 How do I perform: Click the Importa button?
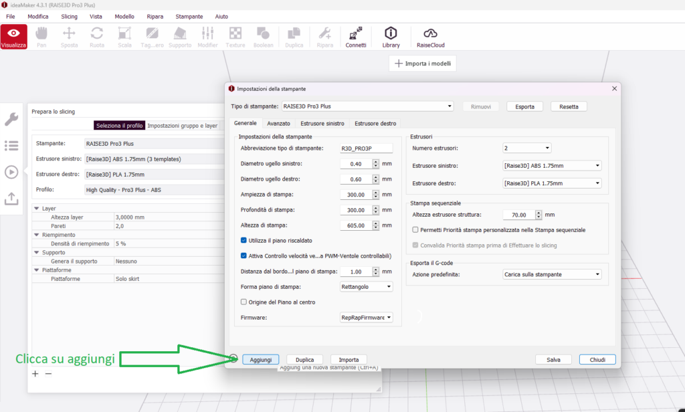pyautogui.click(x=349, y=360)
